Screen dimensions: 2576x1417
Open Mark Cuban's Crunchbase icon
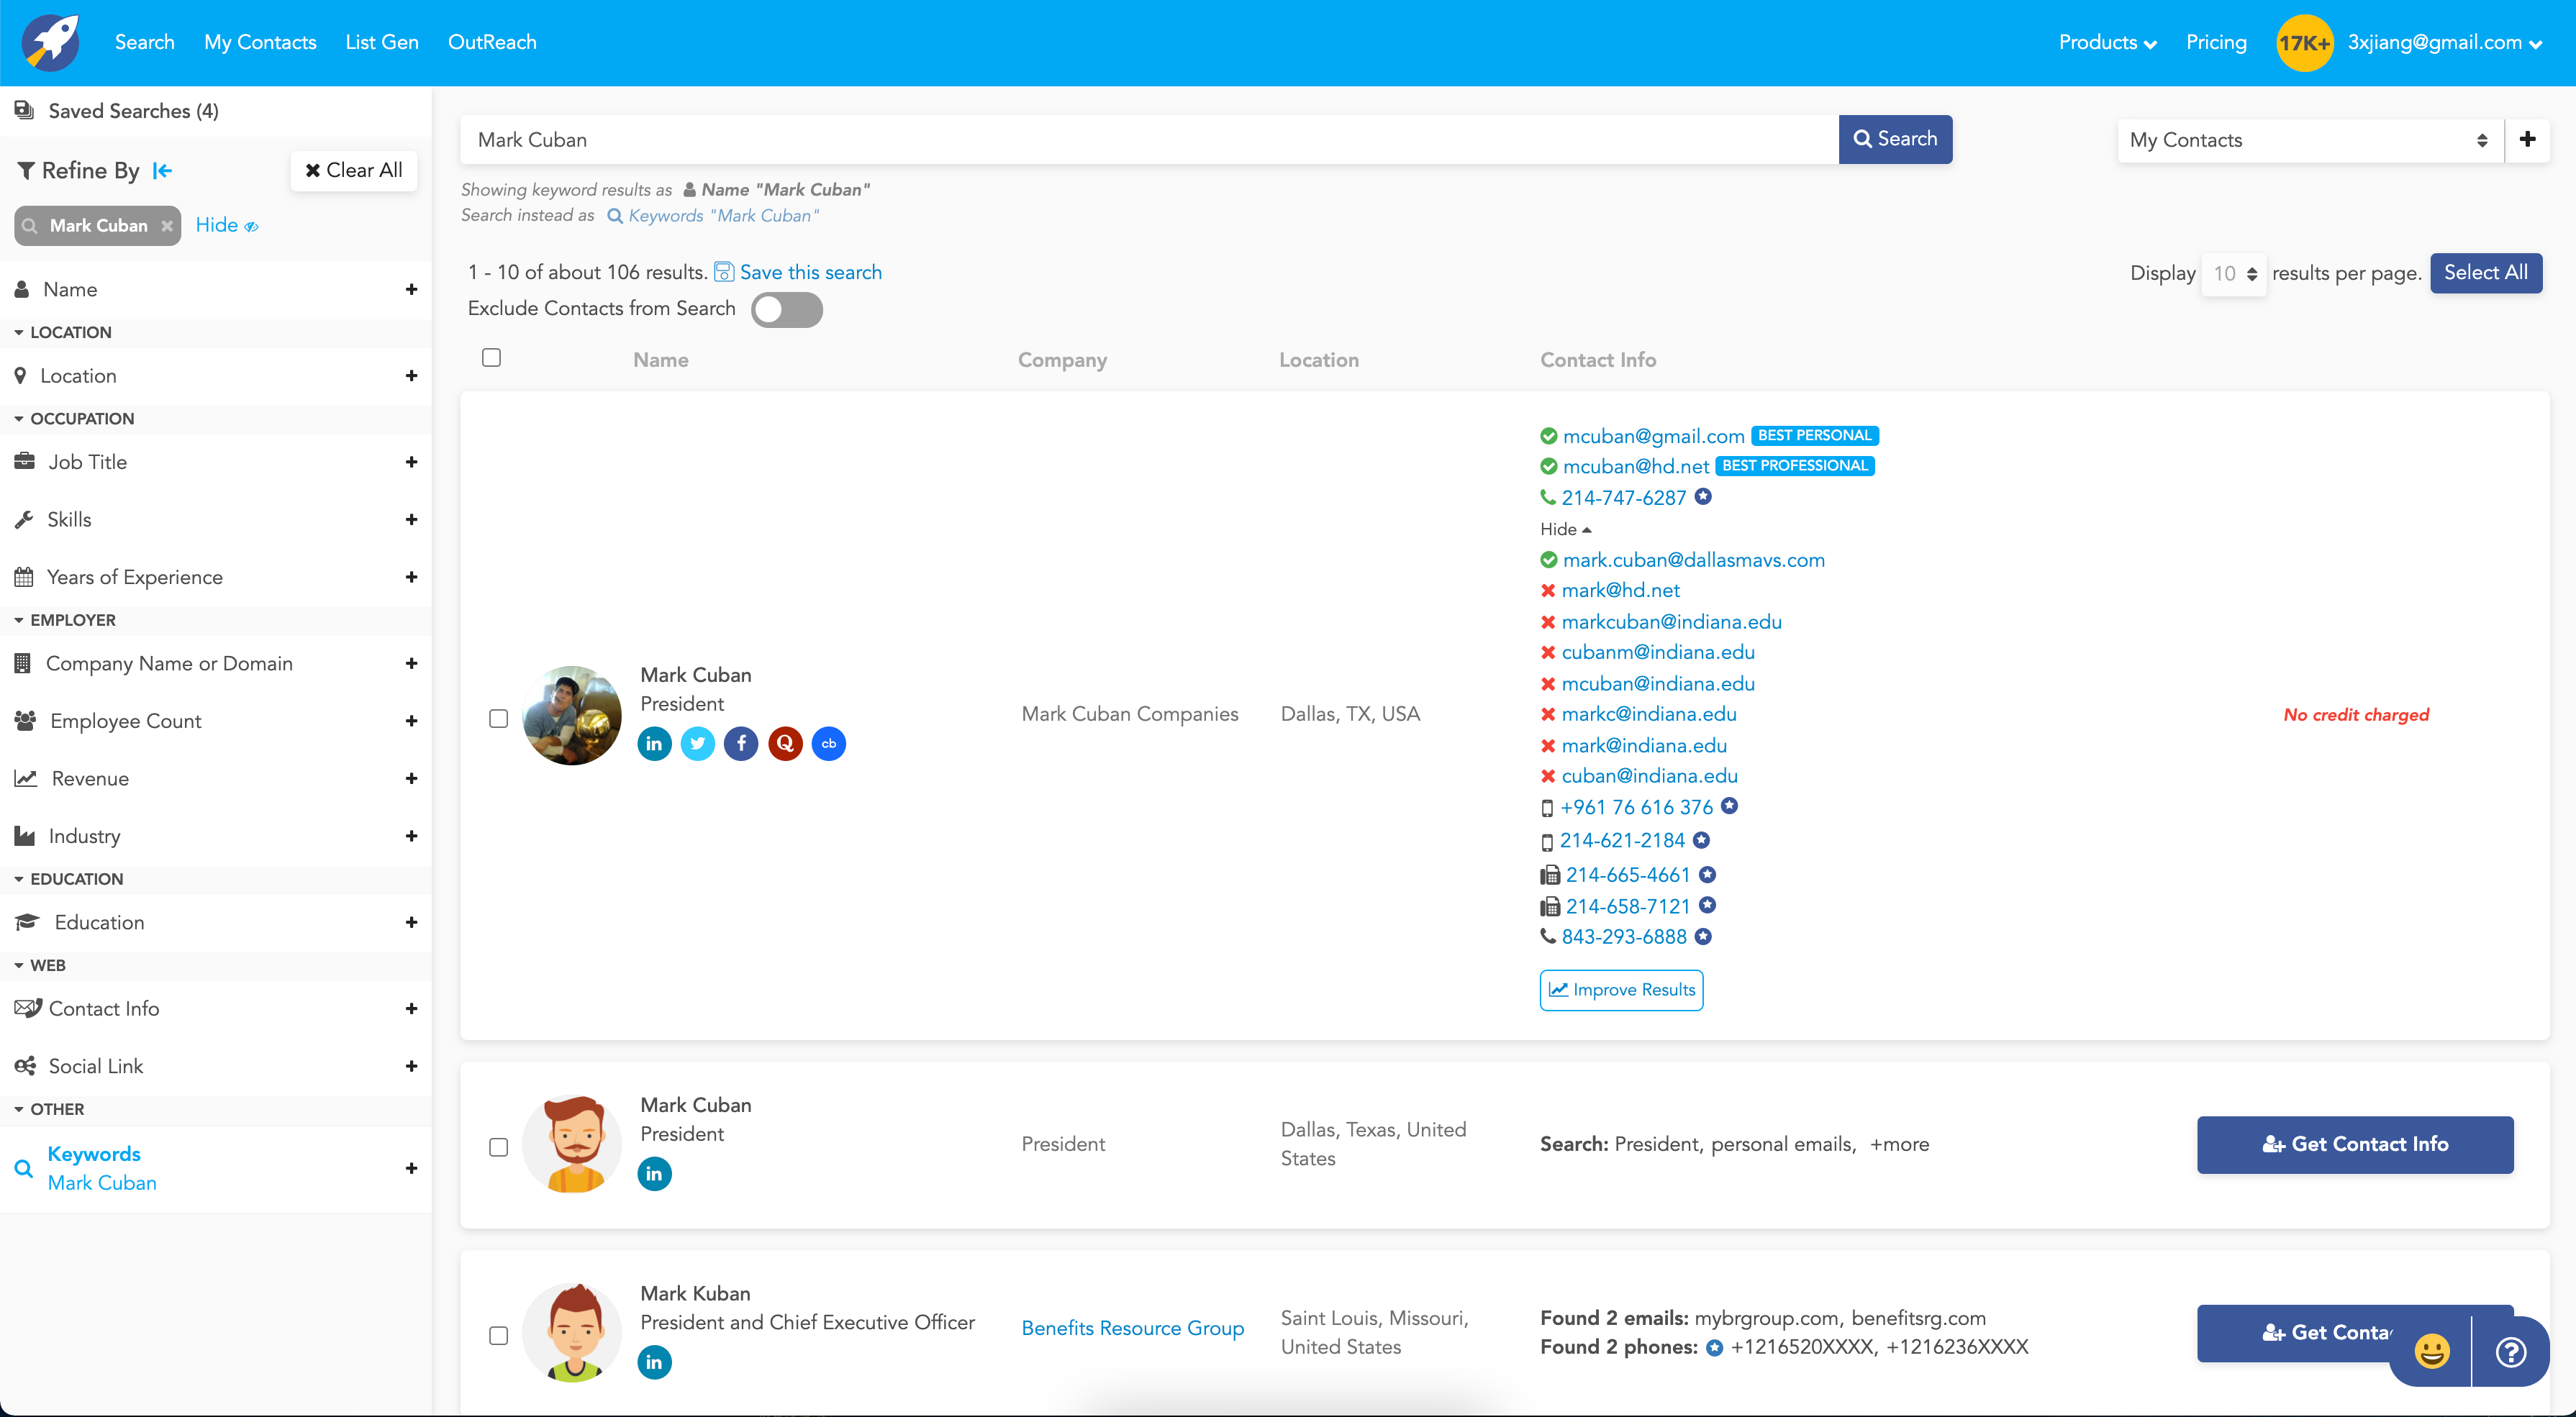(828, 744)
